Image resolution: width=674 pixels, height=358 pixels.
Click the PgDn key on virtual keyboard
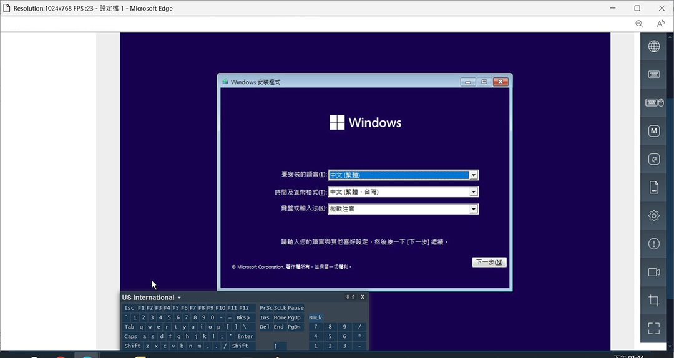click(295, 327)
